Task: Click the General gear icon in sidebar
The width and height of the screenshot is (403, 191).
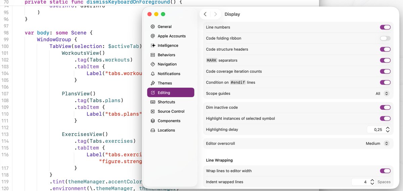Action: [153, 27]
